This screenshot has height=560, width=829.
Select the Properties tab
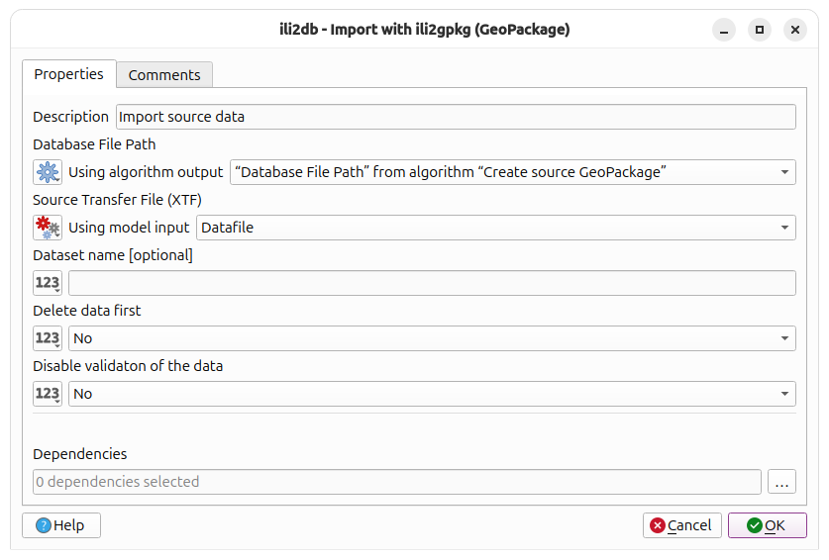(68, 74)
